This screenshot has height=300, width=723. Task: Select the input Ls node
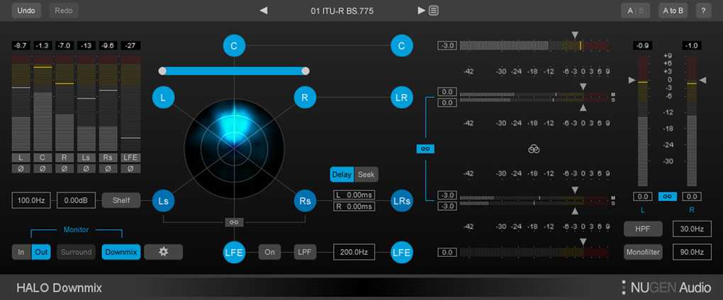tap(163, 201)
